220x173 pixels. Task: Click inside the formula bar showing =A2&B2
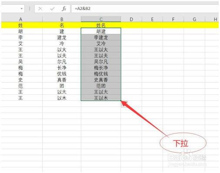click(145, 9)
